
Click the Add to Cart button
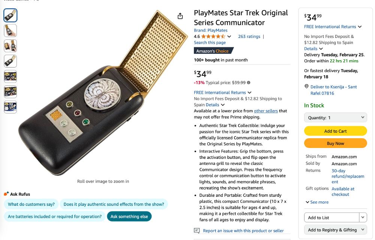pos(335,131)
